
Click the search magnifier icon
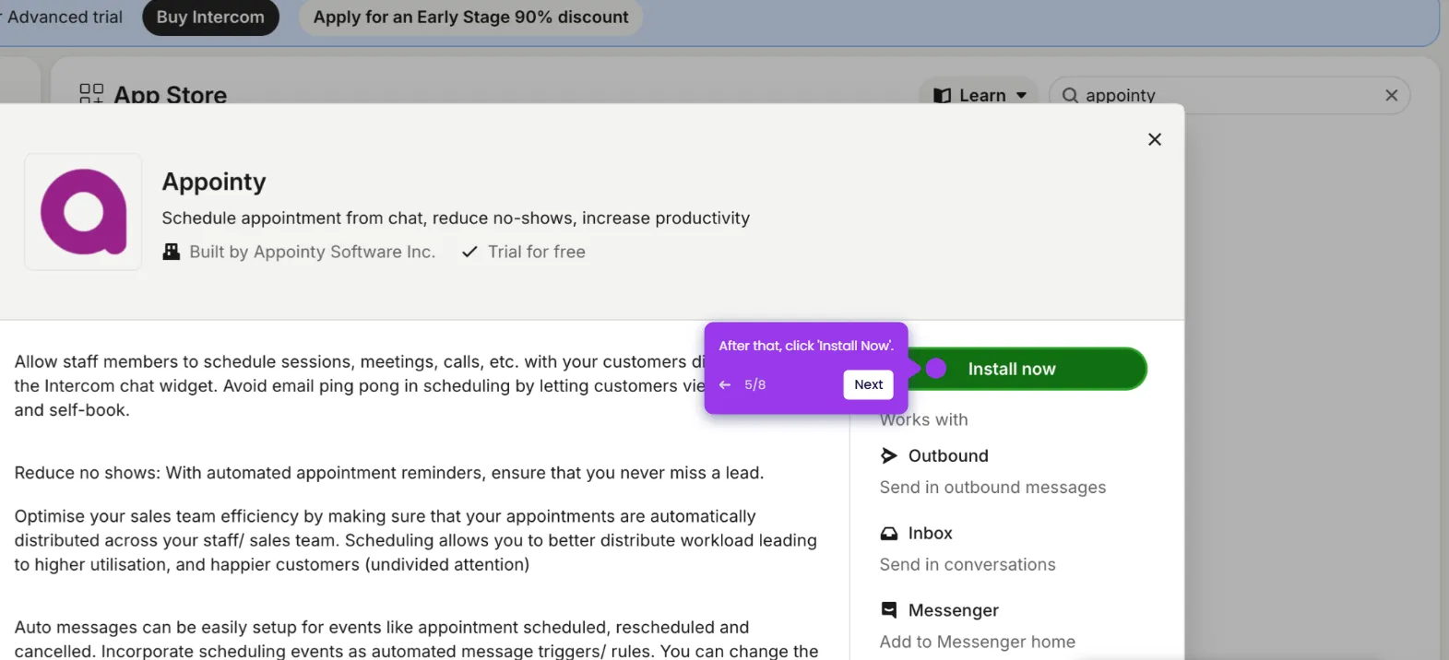coord(1070,95)
